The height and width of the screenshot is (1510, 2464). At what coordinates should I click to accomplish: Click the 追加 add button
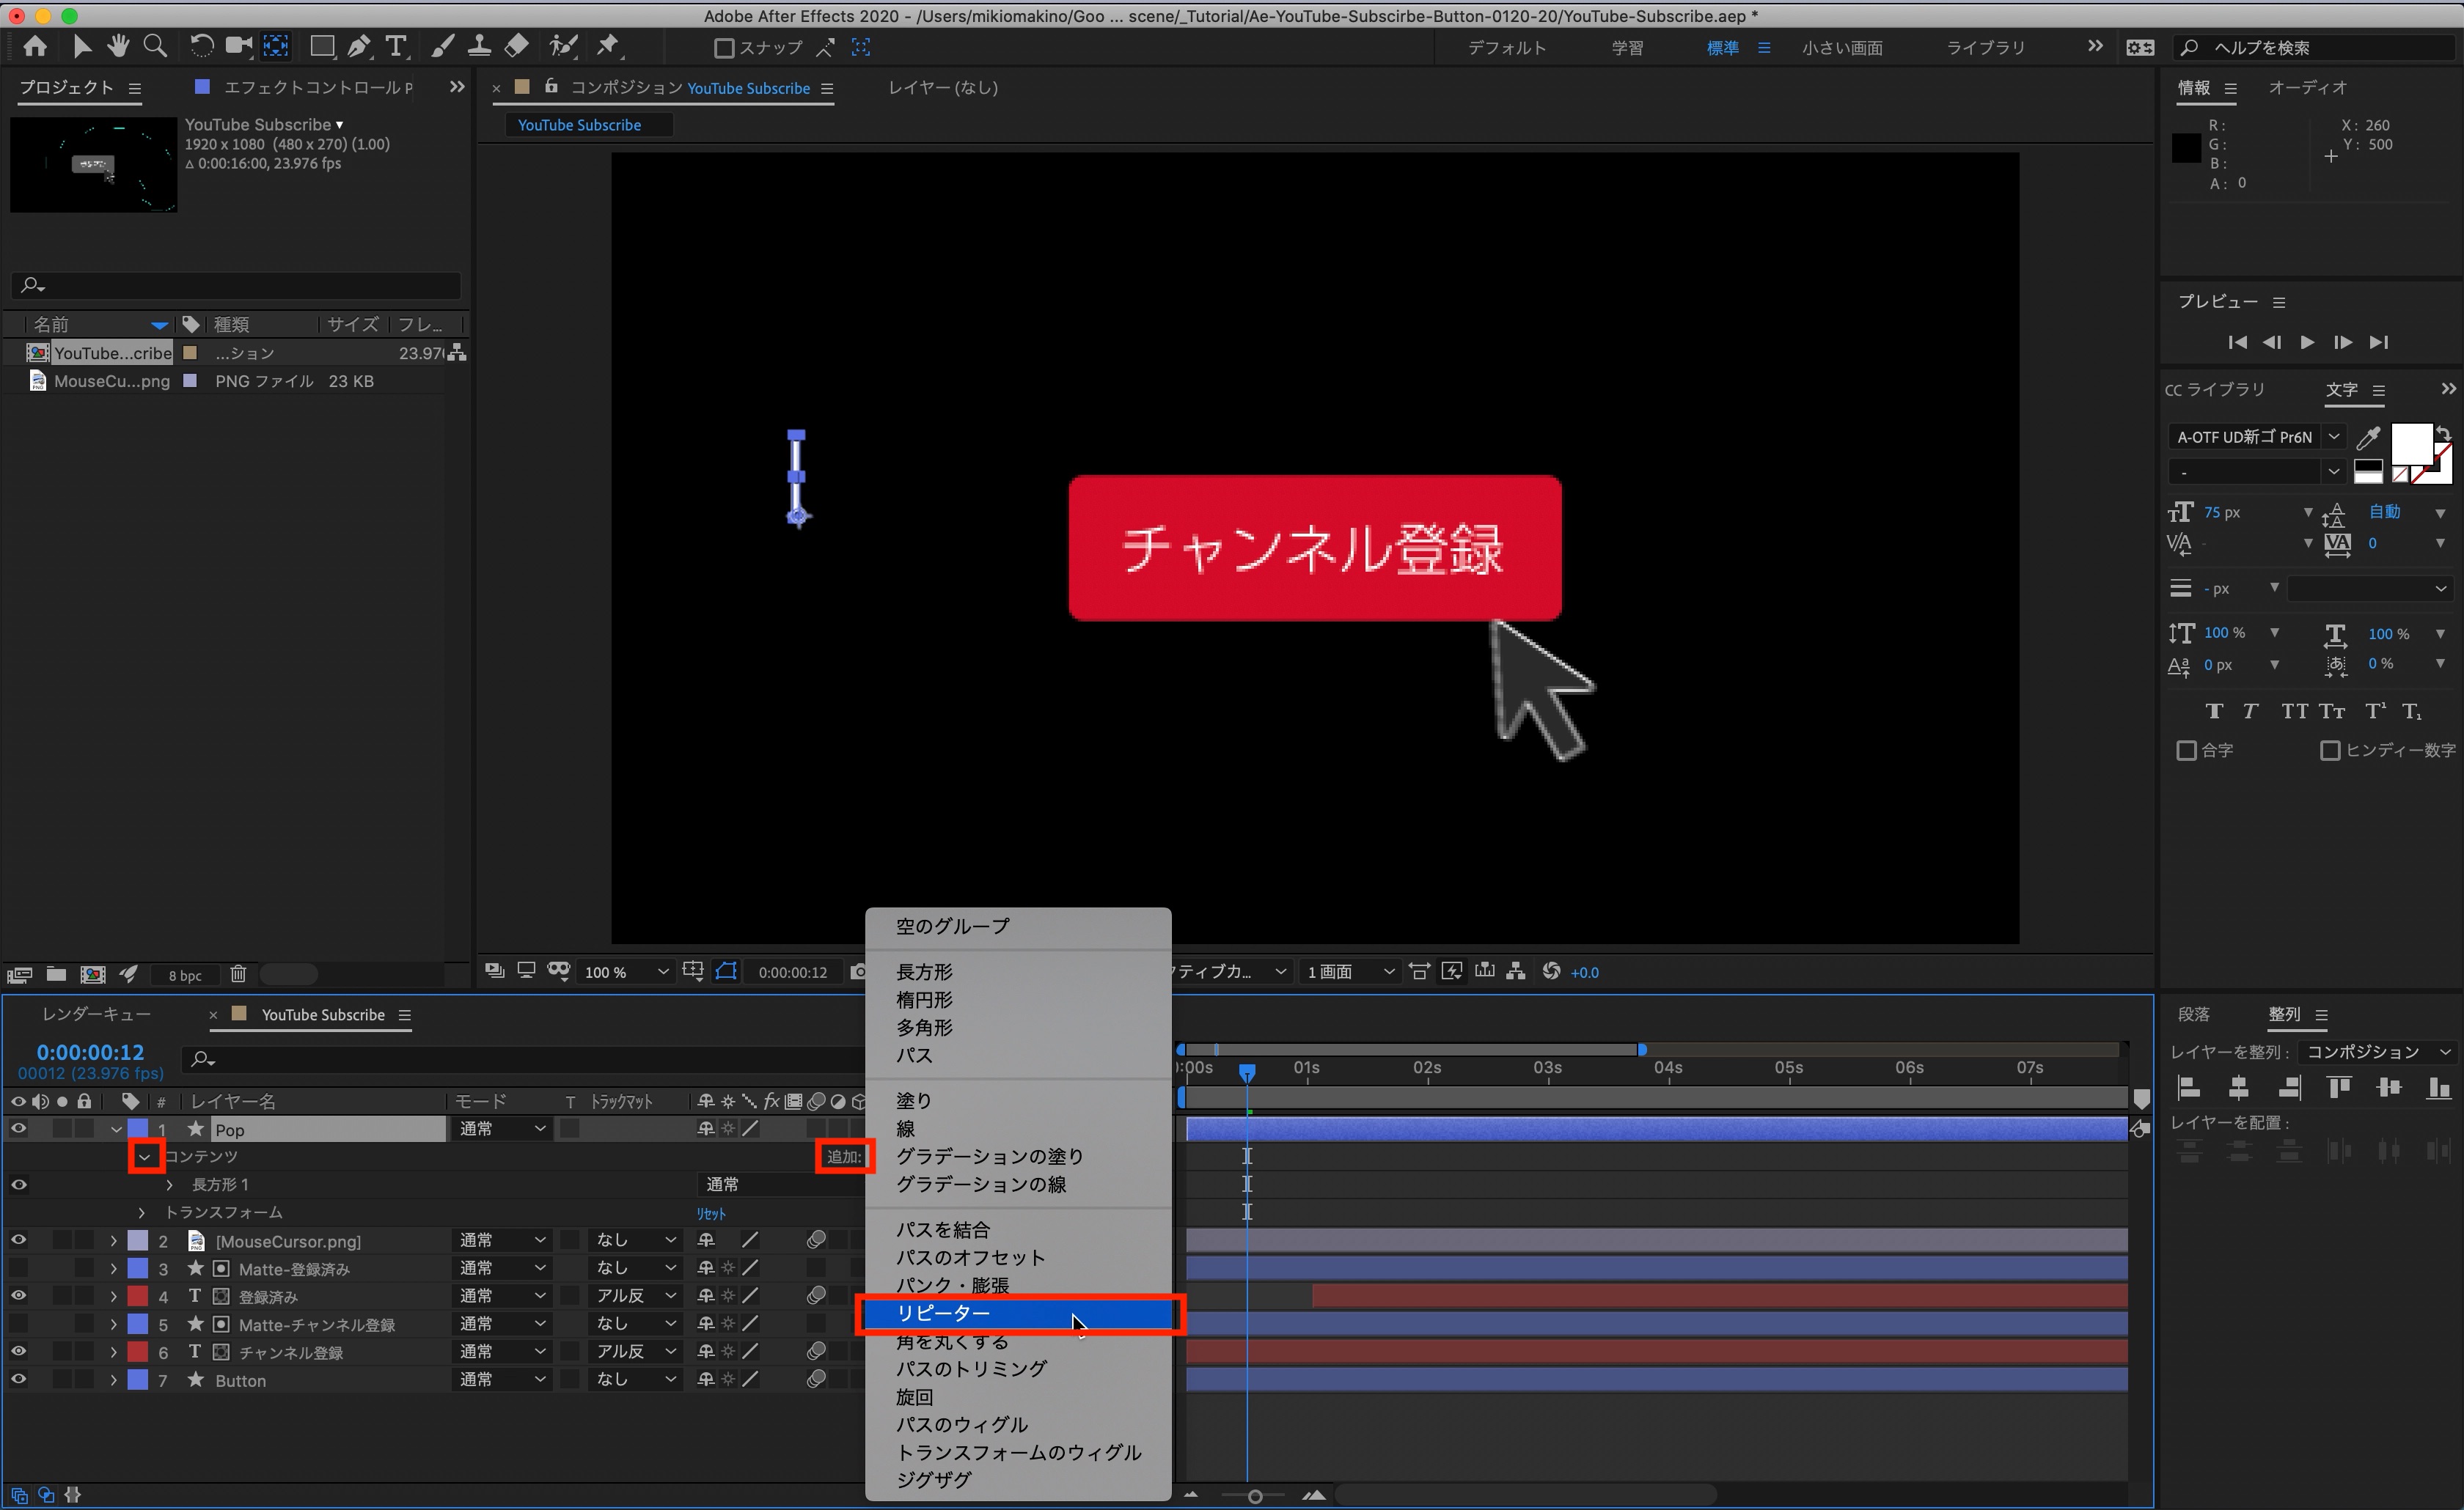click(x=844, y=1156)
